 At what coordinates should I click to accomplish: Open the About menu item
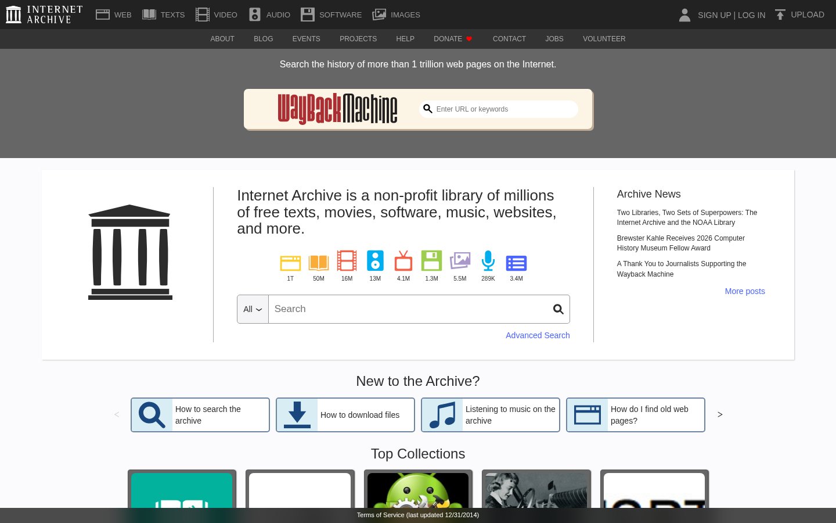[222, 39]
